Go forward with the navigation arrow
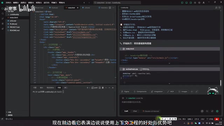Image resolution: width=224 pixels, height=126 pixels. point(89,2)
